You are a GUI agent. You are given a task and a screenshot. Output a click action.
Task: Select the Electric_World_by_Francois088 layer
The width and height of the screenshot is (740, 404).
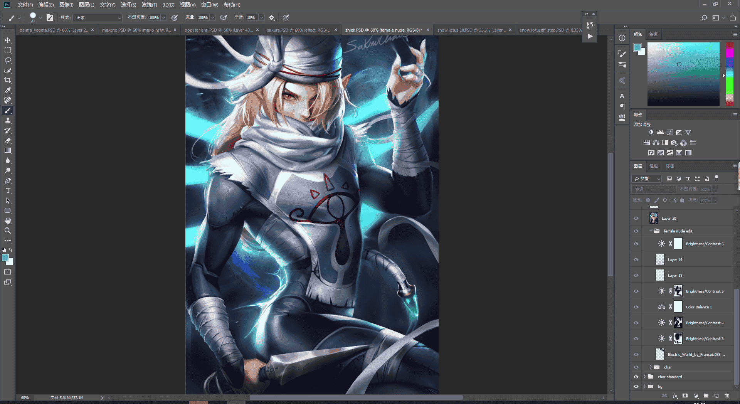pyautogui.click(x=687, y=355)
